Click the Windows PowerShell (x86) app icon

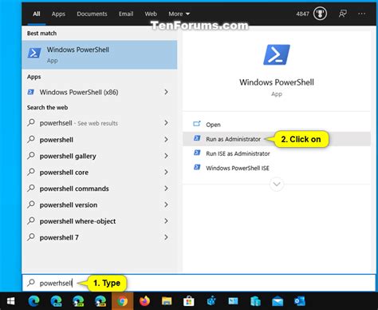(x=31, y=92)
